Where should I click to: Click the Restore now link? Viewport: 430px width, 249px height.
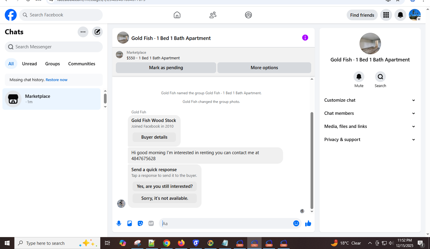(56, 80)
